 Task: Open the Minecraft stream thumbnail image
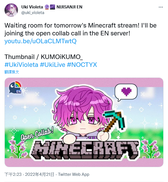pyautogui.click(x=84, y=122)
